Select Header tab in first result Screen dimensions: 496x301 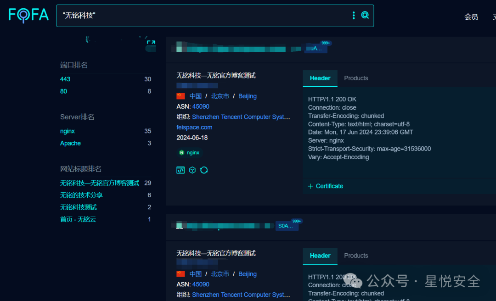tap(320, 78)
